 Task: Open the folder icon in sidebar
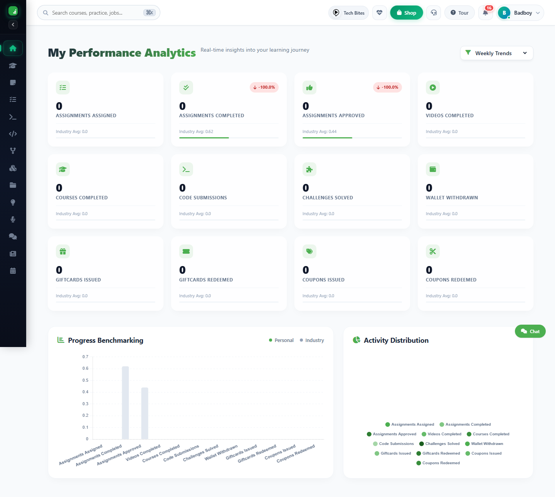pos(13,185)
